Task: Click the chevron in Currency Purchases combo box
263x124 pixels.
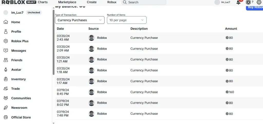Action: coord(100,20)
